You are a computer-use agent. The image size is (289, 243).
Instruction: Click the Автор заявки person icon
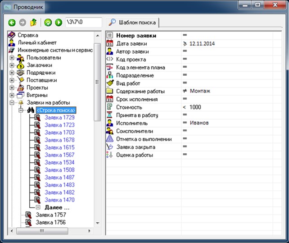pyautogui.click(x=110, y=51)
